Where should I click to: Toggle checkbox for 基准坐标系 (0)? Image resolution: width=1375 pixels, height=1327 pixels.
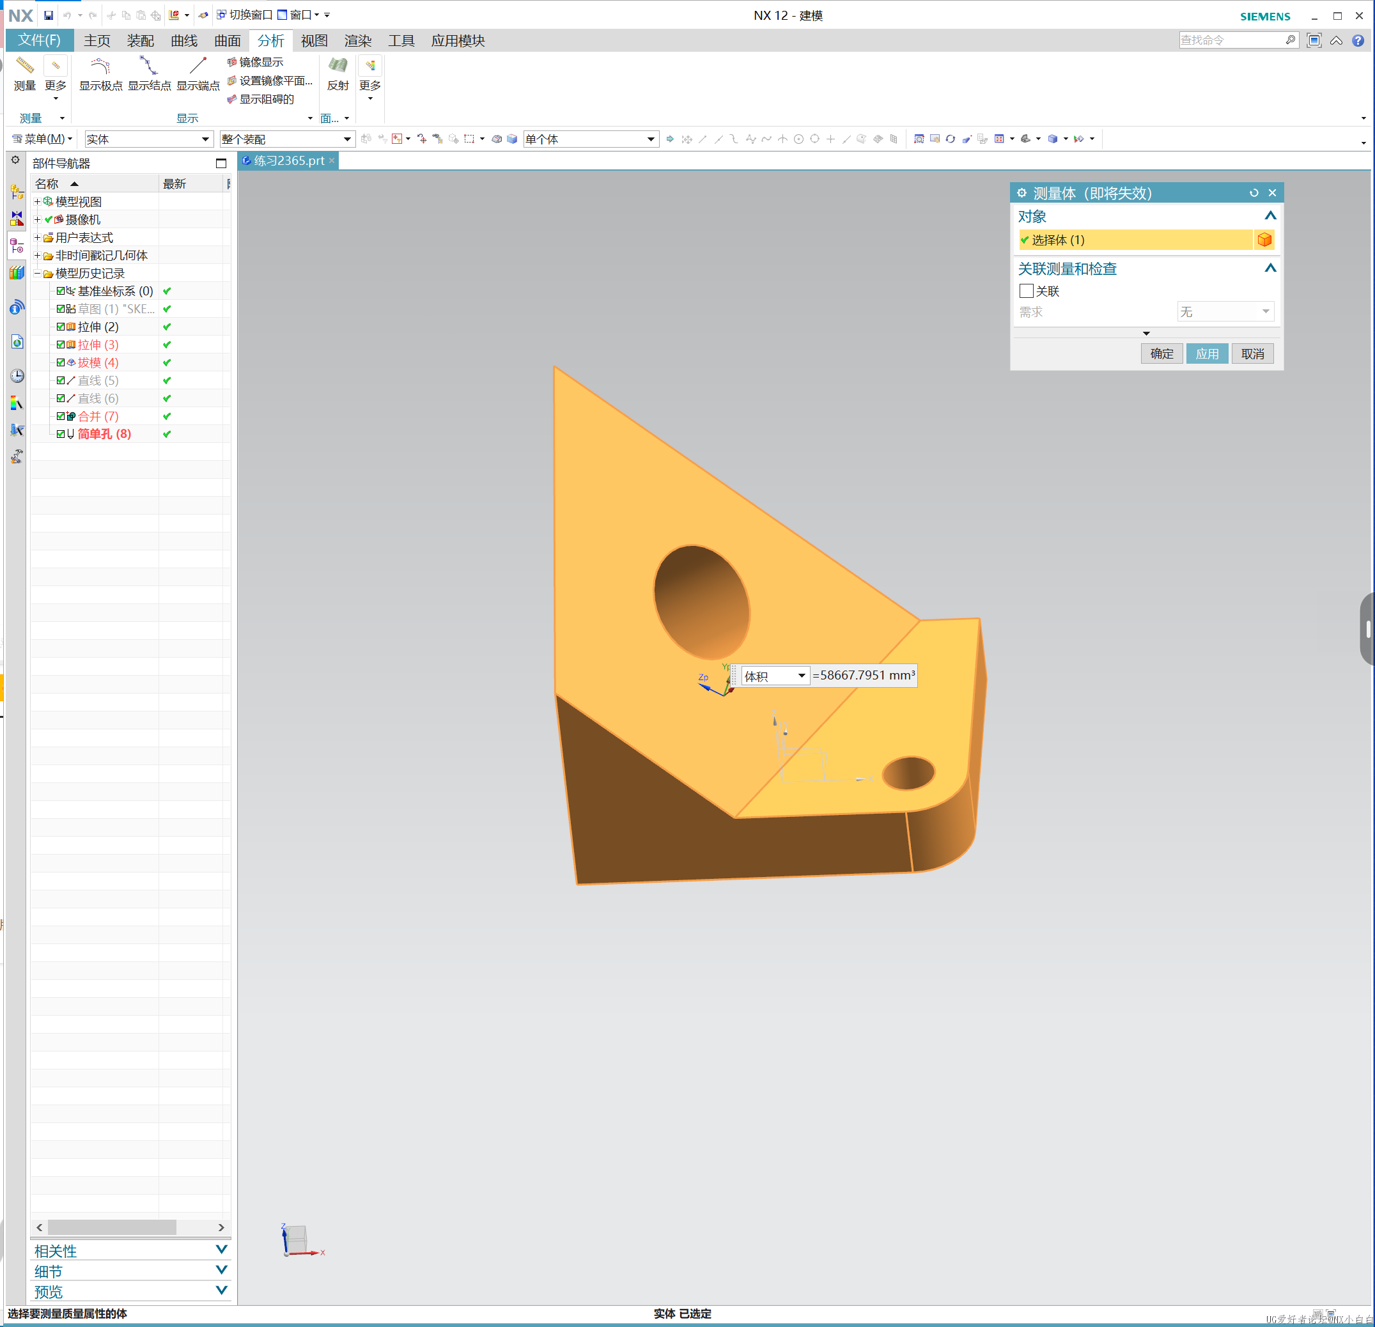[x=61, y=291]
